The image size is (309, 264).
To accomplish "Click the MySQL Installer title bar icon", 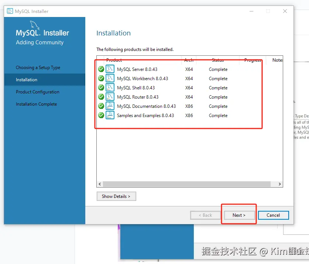I will point(10,11).
